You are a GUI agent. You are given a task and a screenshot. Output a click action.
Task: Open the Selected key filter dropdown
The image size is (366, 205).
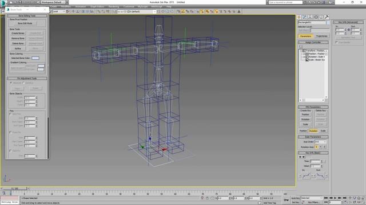(x=312, y=198)
